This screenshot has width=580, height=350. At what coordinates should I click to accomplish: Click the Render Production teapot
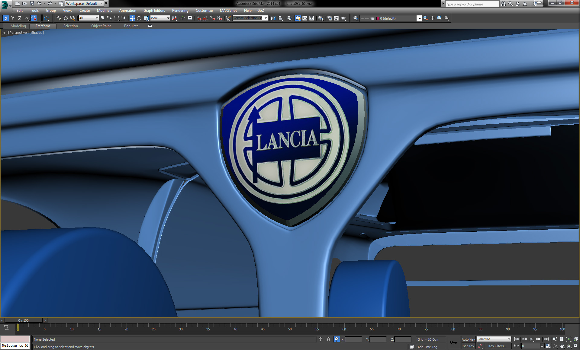tap(343, 18)
